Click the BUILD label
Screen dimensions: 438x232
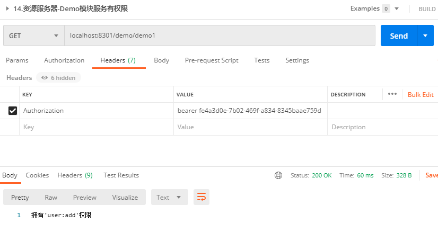pos(427,9)
